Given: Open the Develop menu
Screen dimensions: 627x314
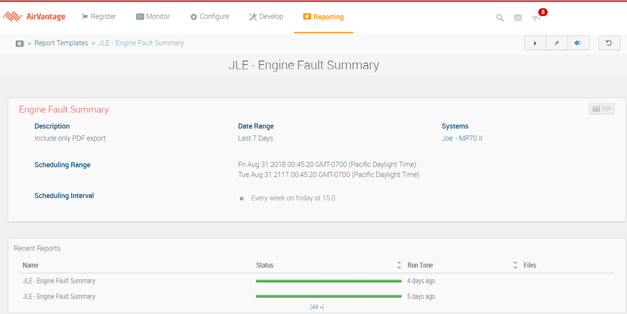Looking at the screenshot, I should click(266, 17).
